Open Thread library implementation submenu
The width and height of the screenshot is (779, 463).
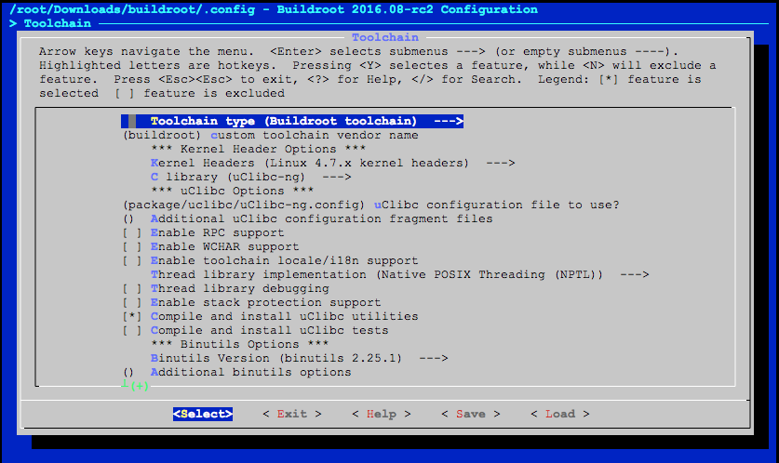pos(399,274)
